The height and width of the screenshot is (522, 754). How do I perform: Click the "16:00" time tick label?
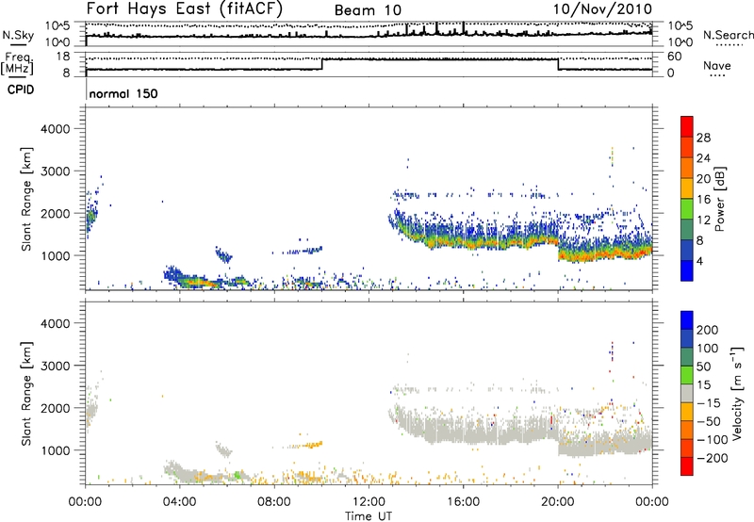[x=463, y=502]
